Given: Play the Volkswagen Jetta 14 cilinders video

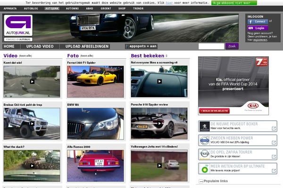Looking at the screenshot, I should (x=159, y=165).
